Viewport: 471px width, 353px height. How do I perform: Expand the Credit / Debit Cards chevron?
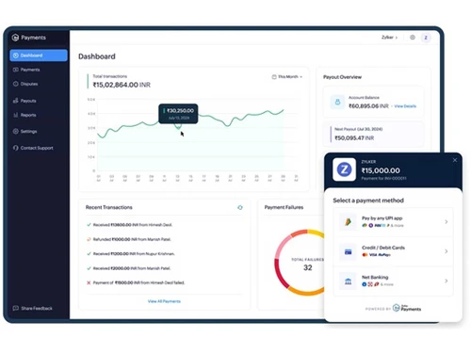click(x=447, y=251)
